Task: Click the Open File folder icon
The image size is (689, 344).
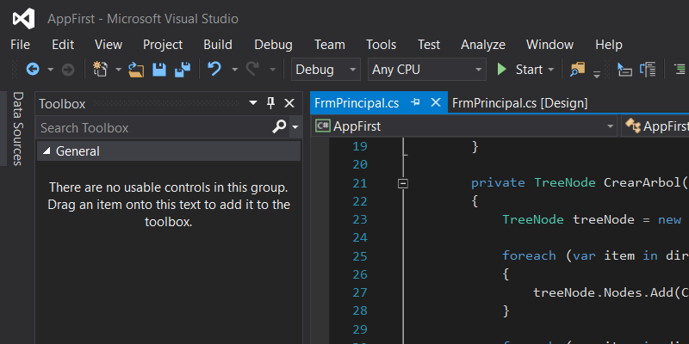Action: click(x=136, y=70)
